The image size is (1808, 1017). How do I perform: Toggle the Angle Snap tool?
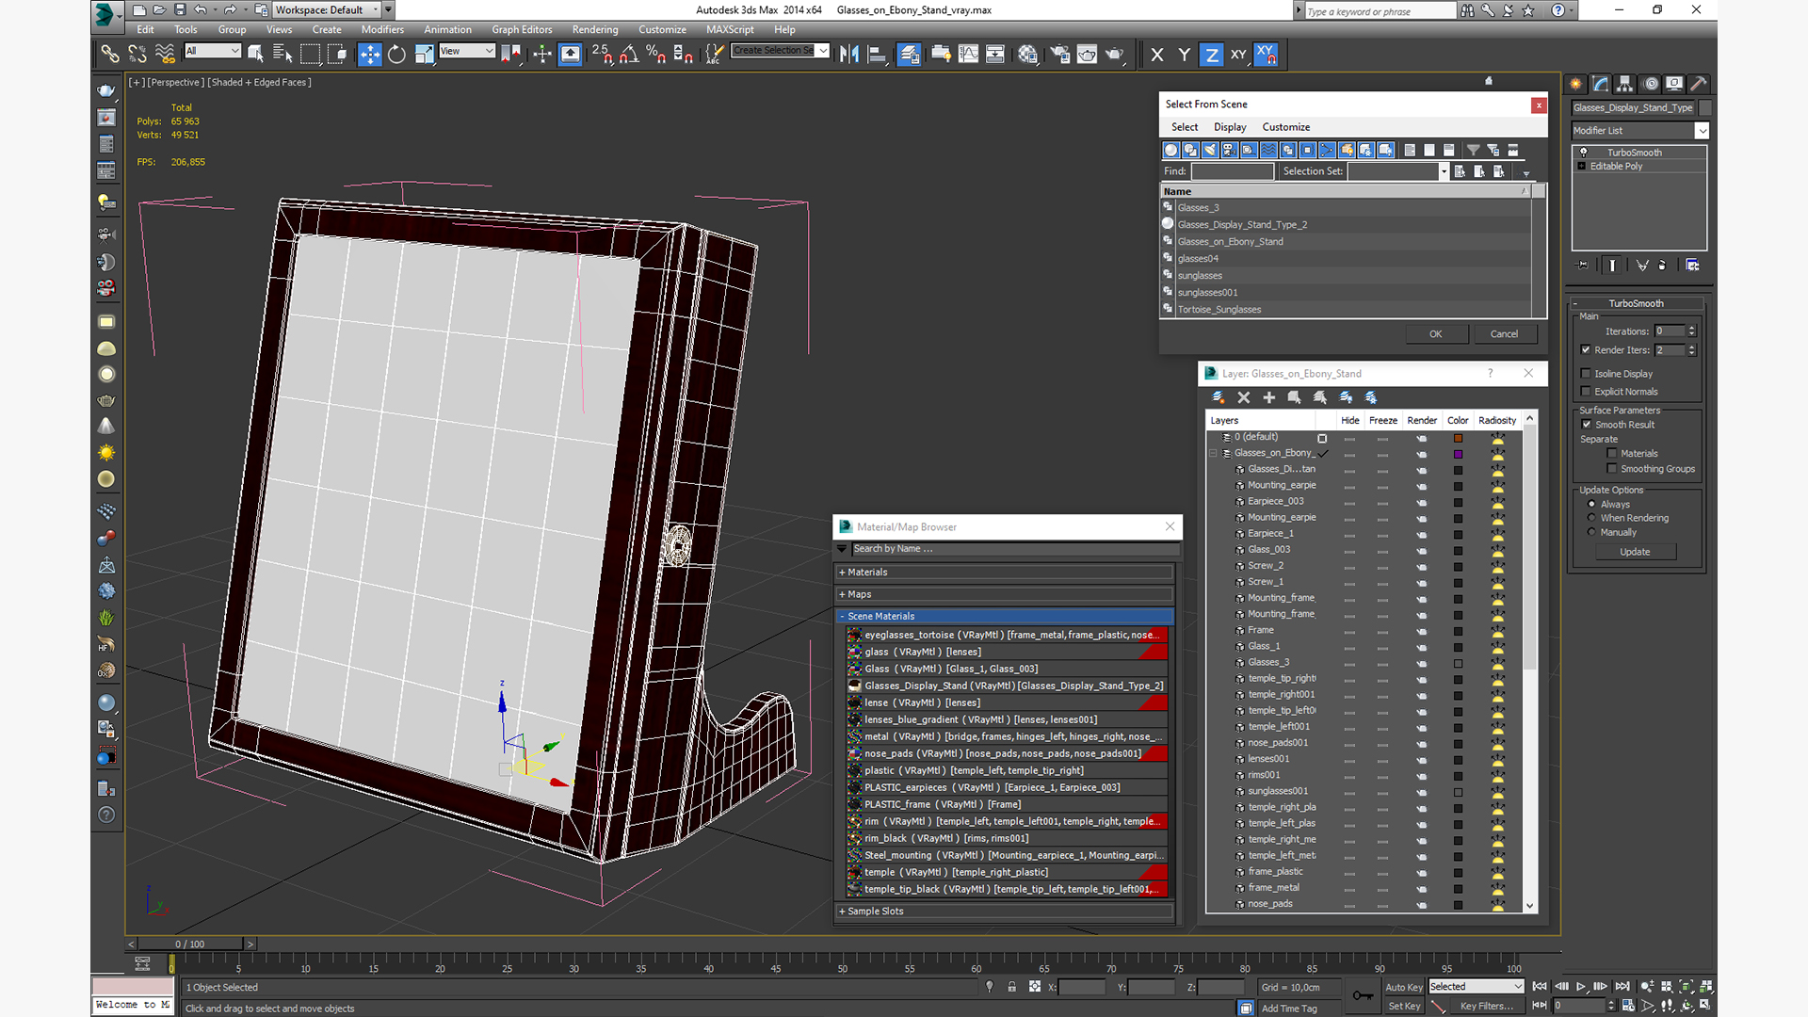pos(629,55)
